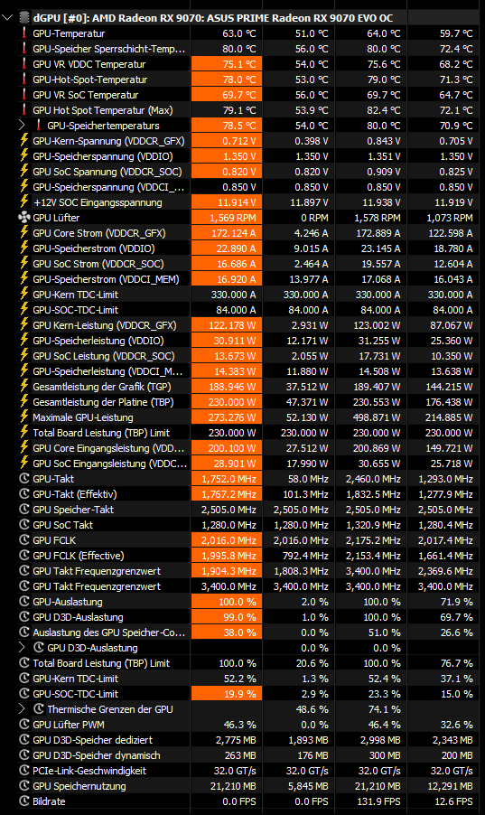
Task: Click the 131.9 FPS maximum Bildrate value
Action: click(x=378, y=801)
